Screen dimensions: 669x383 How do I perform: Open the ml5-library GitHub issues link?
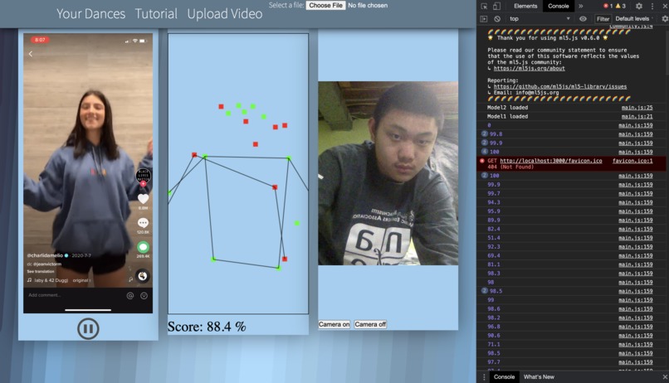click(x=560, y=86)
